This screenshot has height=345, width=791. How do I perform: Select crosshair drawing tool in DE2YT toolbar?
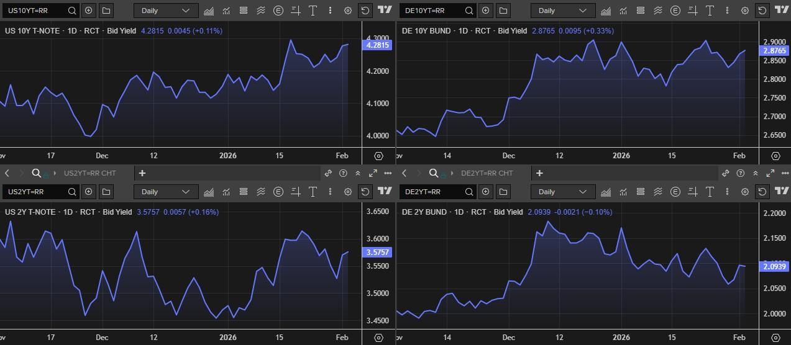coord(692,192)
